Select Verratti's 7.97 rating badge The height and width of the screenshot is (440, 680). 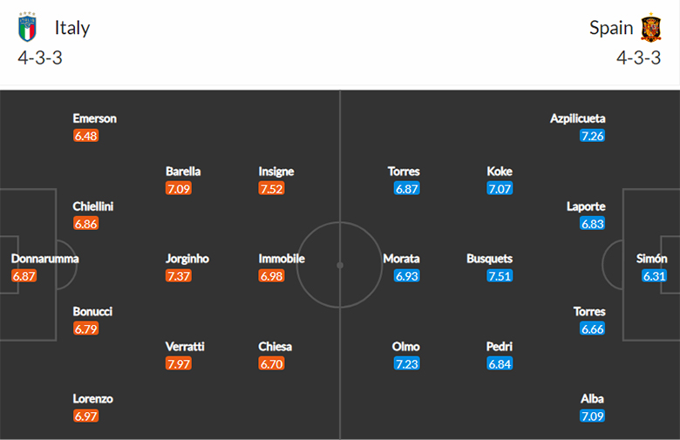(178, 363)
